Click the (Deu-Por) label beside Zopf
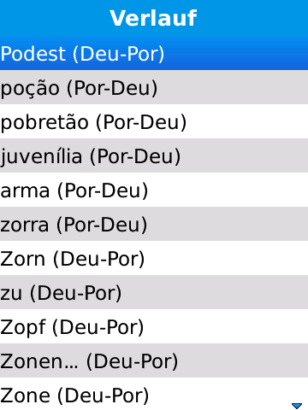The height and width of the screenshot is (410, 308). [98, 327]
